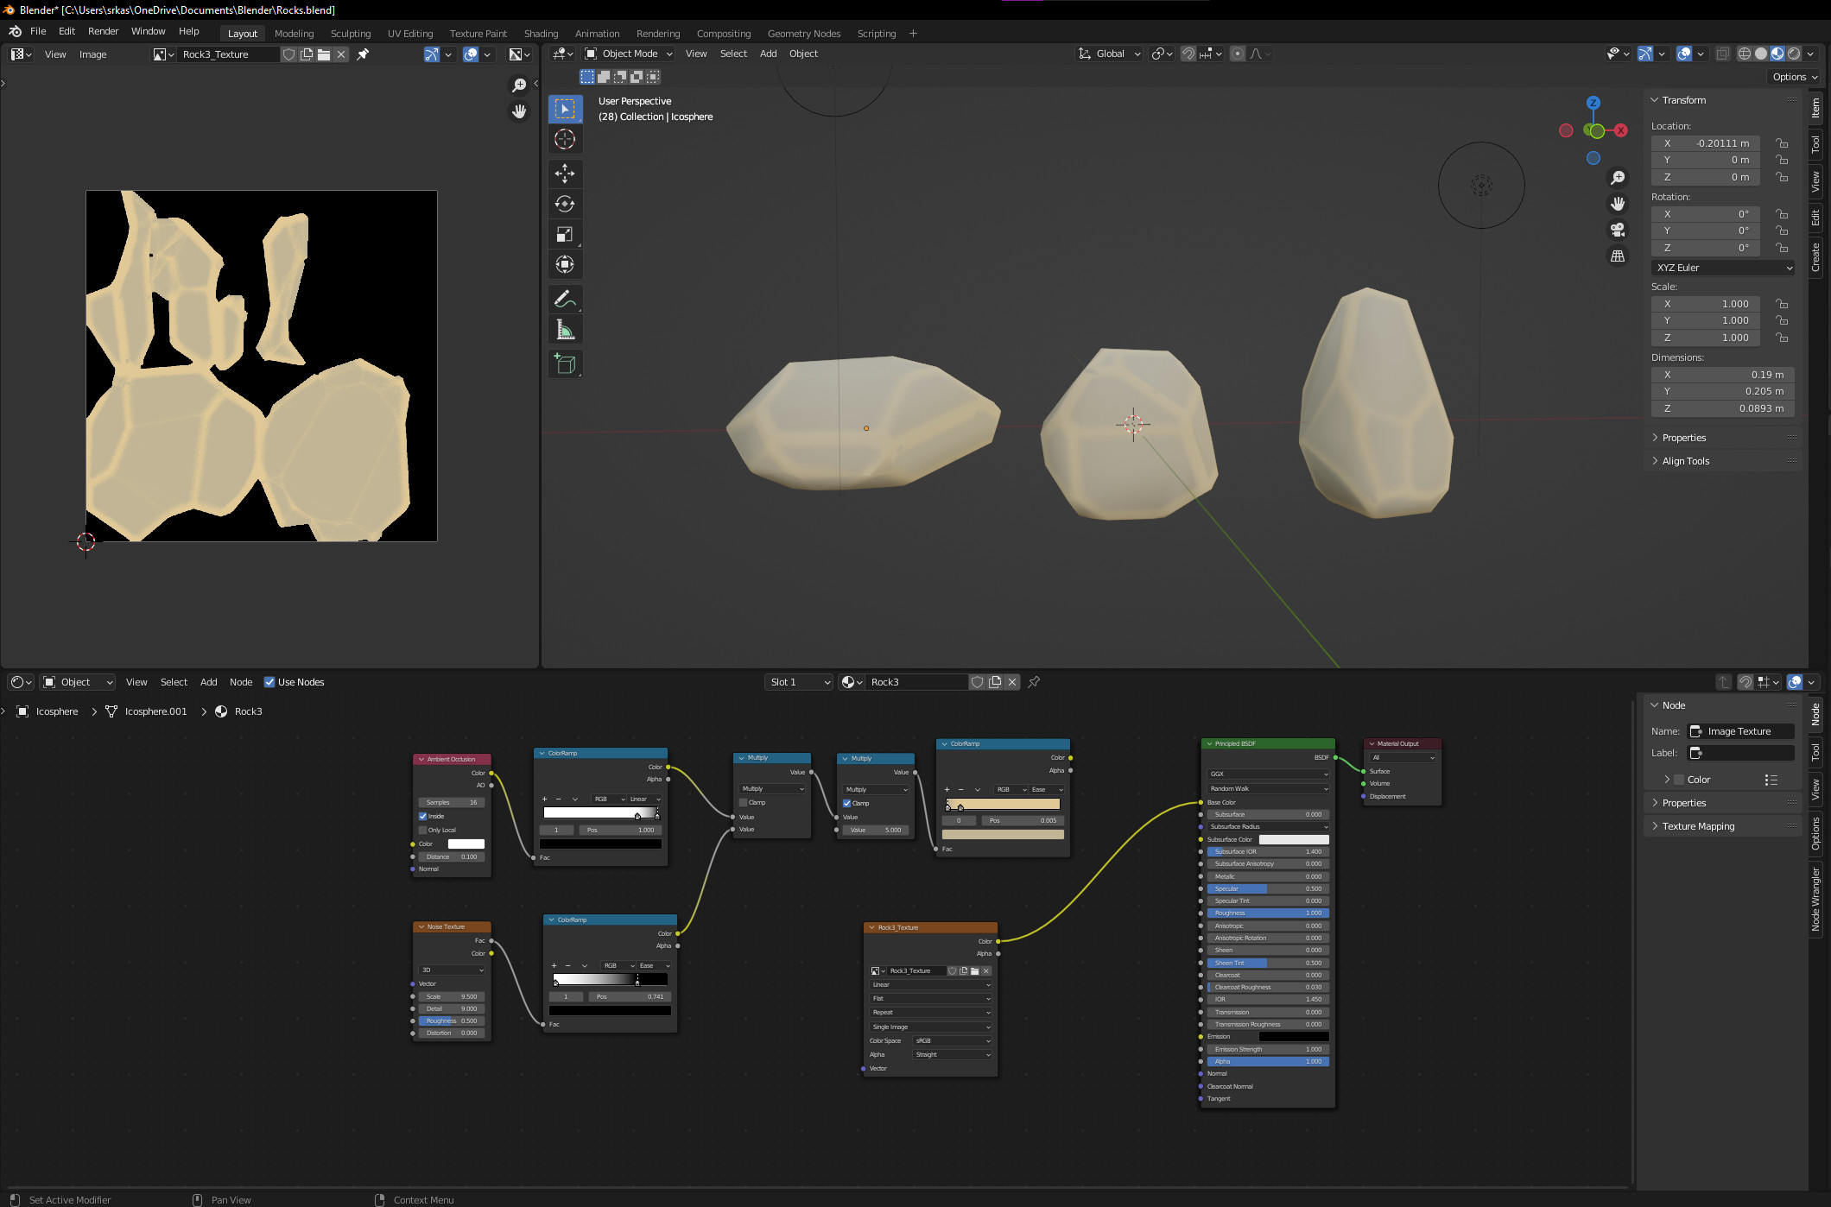This screenshot has height=1207, width=1831.
Task: Select the Scale tool
Action: tap(565, 234)
